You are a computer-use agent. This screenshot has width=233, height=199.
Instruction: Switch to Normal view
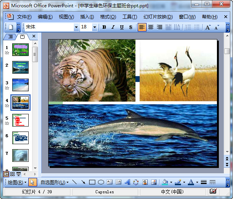(6, 174)
